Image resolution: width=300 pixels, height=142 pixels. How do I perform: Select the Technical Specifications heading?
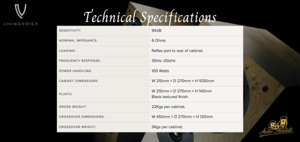pos(150,17)
